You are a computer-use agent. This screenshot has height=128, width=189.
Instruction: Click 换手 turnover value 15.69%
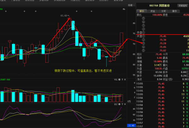[158, 76]
